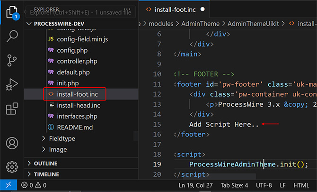The image size is (317, 192).
Task: Open the Source Control icon
Action: (x=12, y=60)
